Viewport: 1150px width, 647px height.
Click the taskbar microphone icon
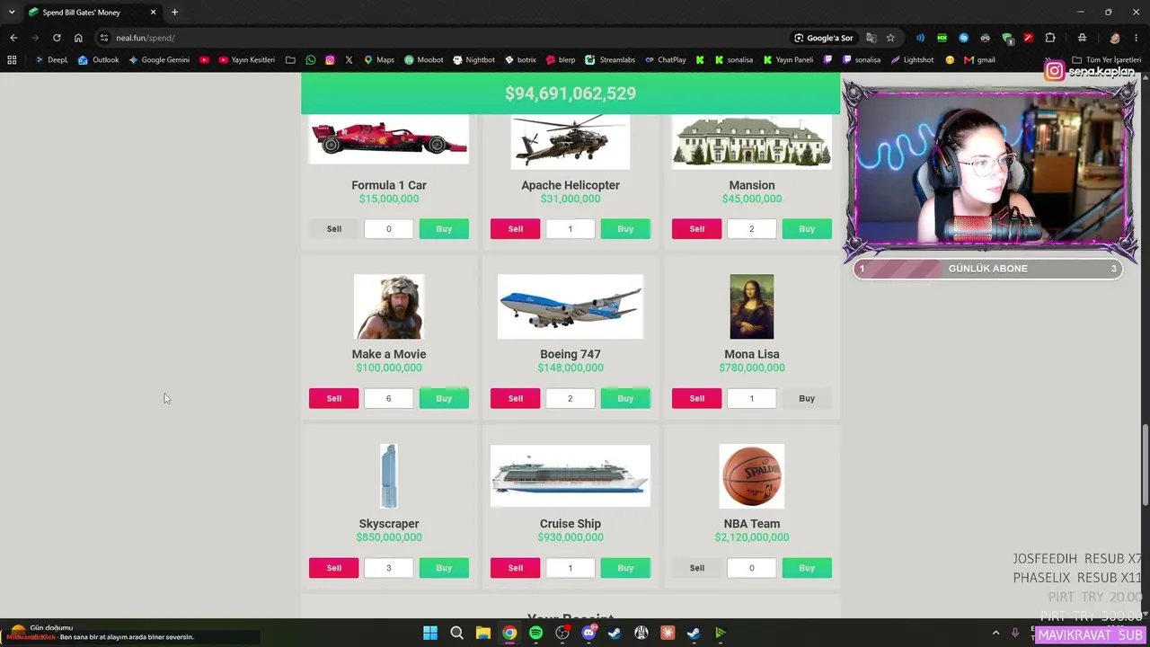tap(1015, 633)
